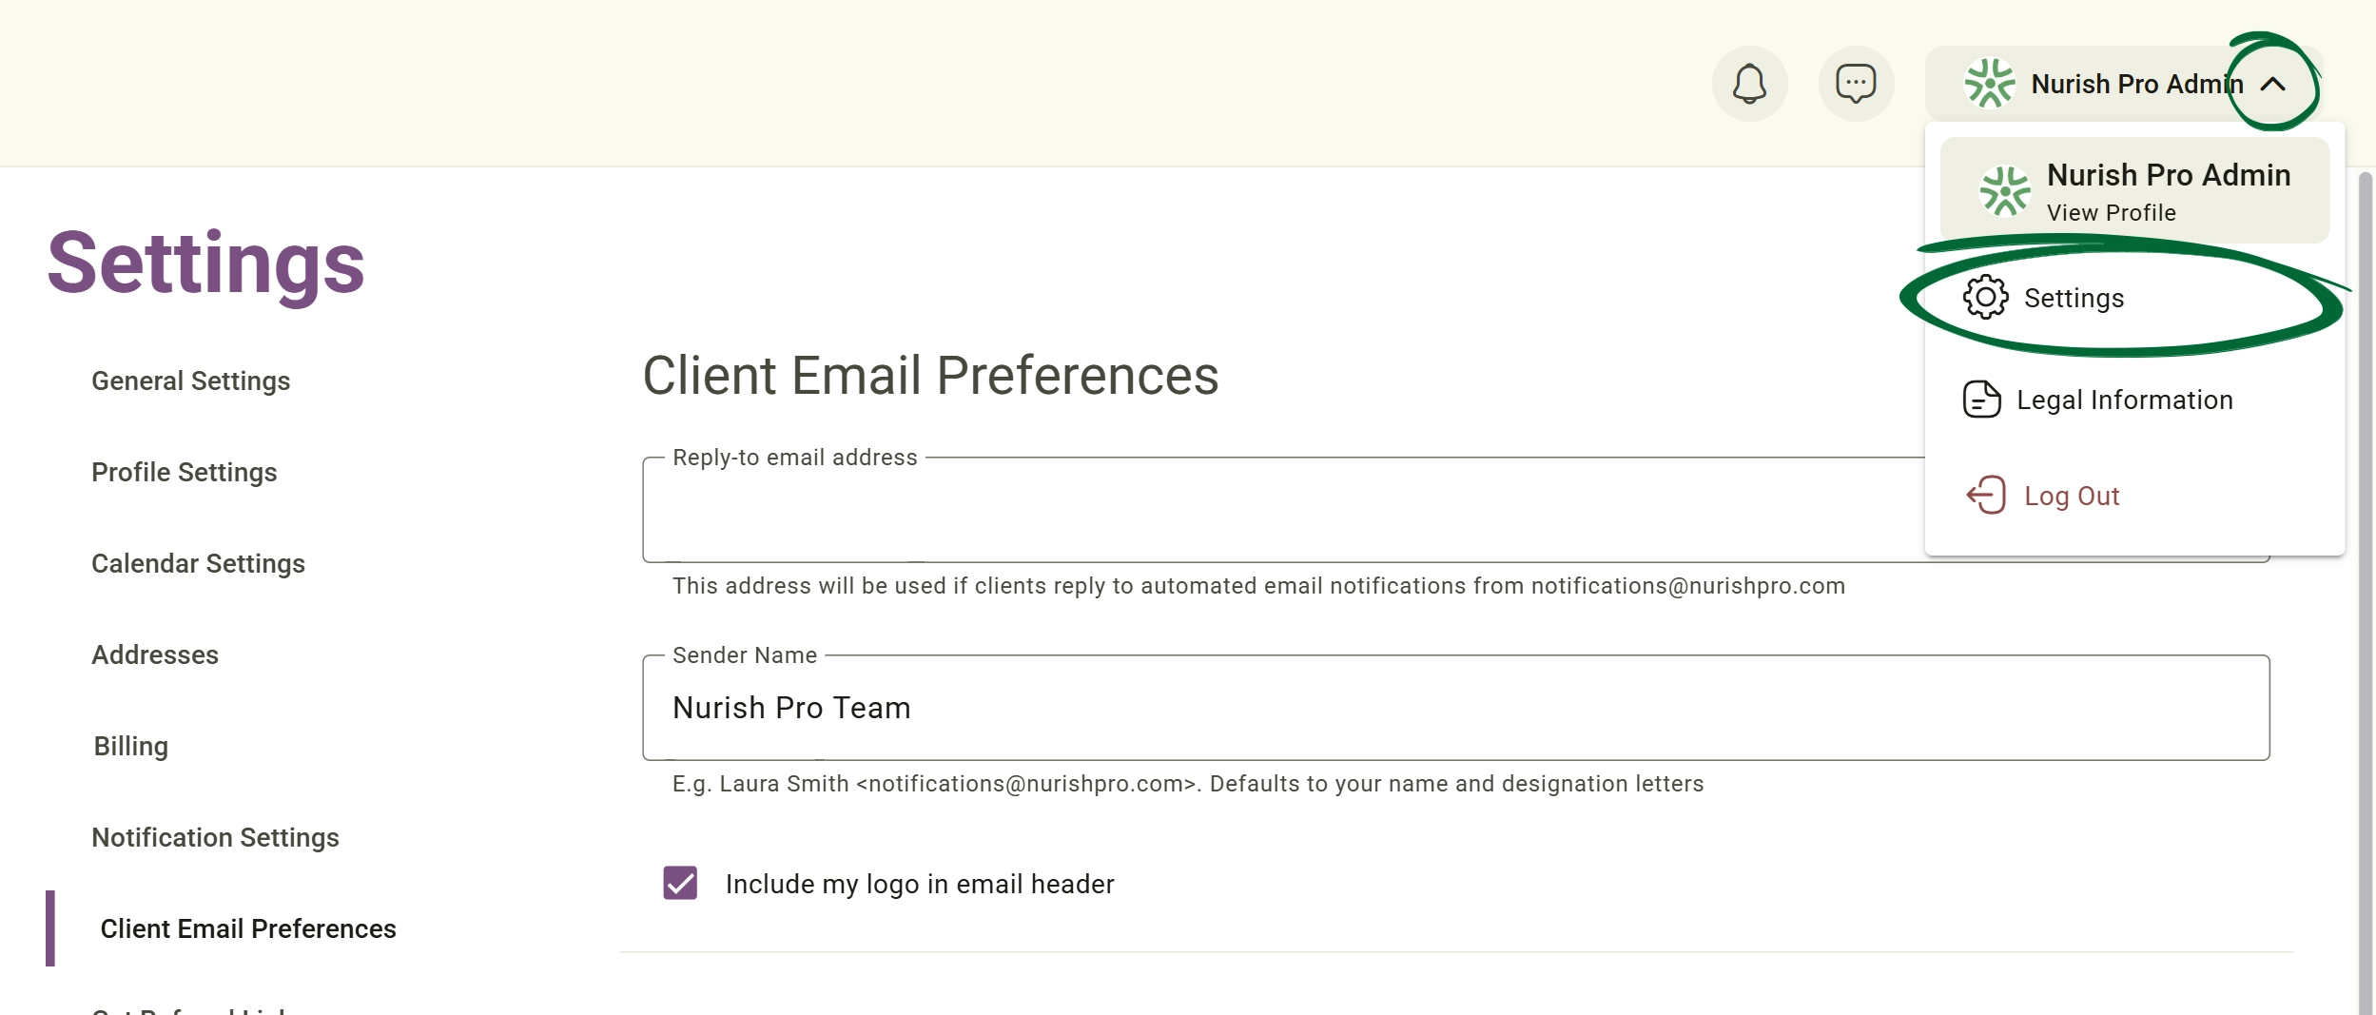This screenshot has width=2376, height=1015.
Task: Open Profile Settings section
Action: (184, 472)
